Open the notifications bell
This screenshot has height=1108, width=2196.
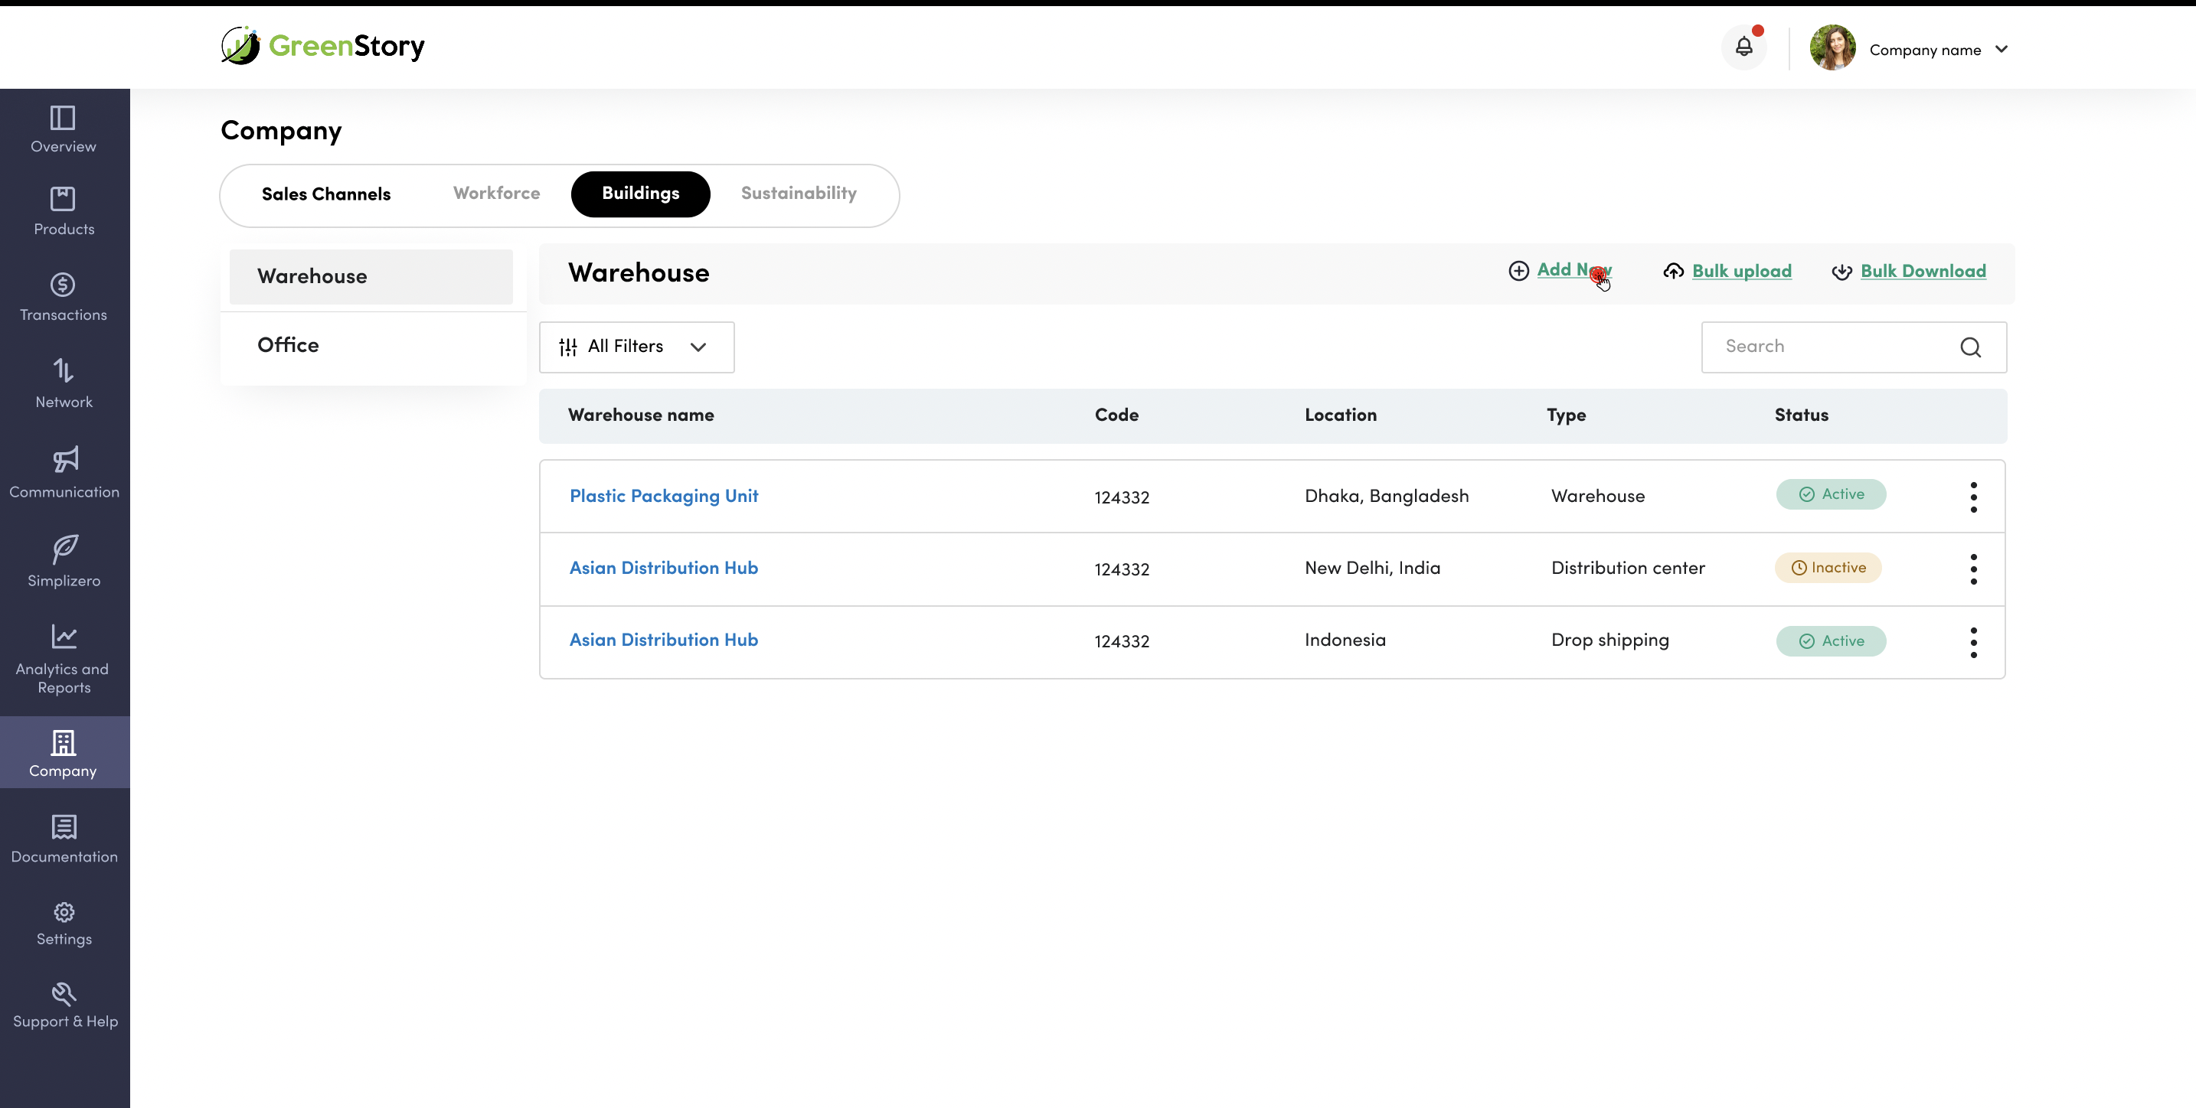[x=1743, y=47]
